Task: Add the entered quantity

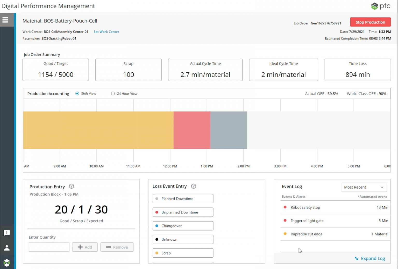Action: coord(85,247)
